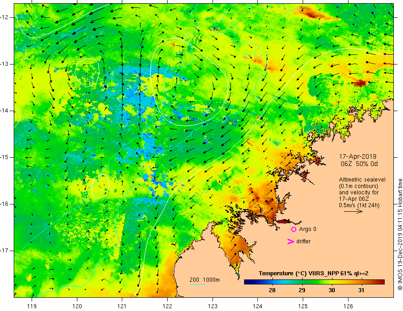
Task: Click latitude label '-15' on left axis
Action: [x=5, y=157]
